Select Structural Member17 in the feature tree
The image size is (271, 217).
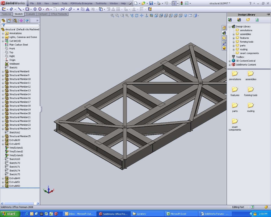pyautogui.click(x=20, y=102)
